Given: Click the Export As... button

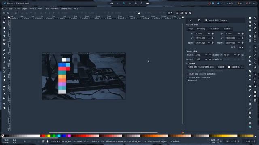Looking at the screenshot, I should tap(236, 67).
